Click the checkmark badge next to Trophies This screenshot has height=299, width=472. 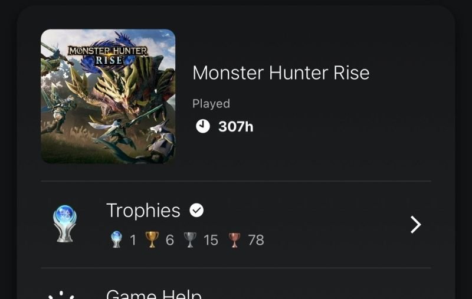196,211
